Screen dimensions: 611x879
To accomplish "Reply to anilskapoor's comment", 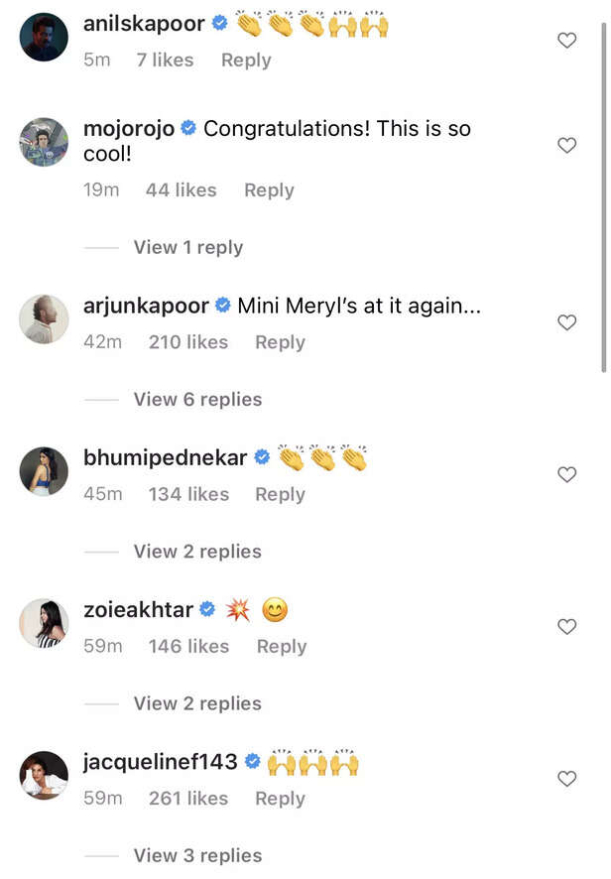I will coord(246,60).
